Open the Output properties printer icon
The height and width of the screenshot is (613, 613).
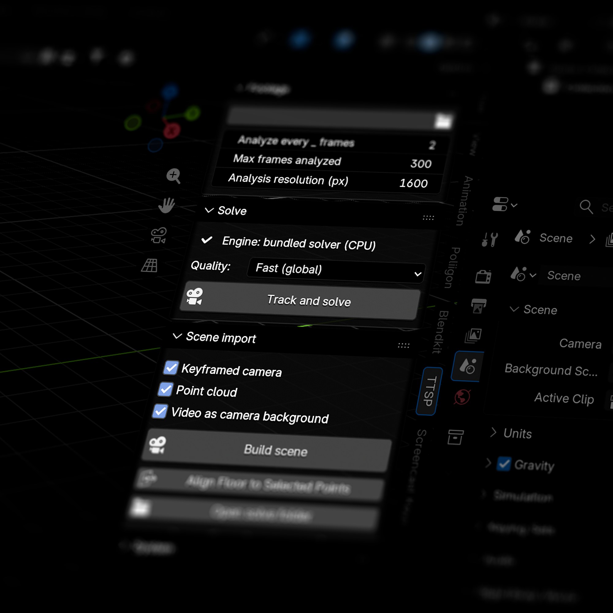click(478, 306)
